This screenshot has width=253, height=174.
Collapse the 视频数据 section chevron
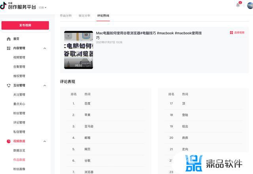click(45, 141)
